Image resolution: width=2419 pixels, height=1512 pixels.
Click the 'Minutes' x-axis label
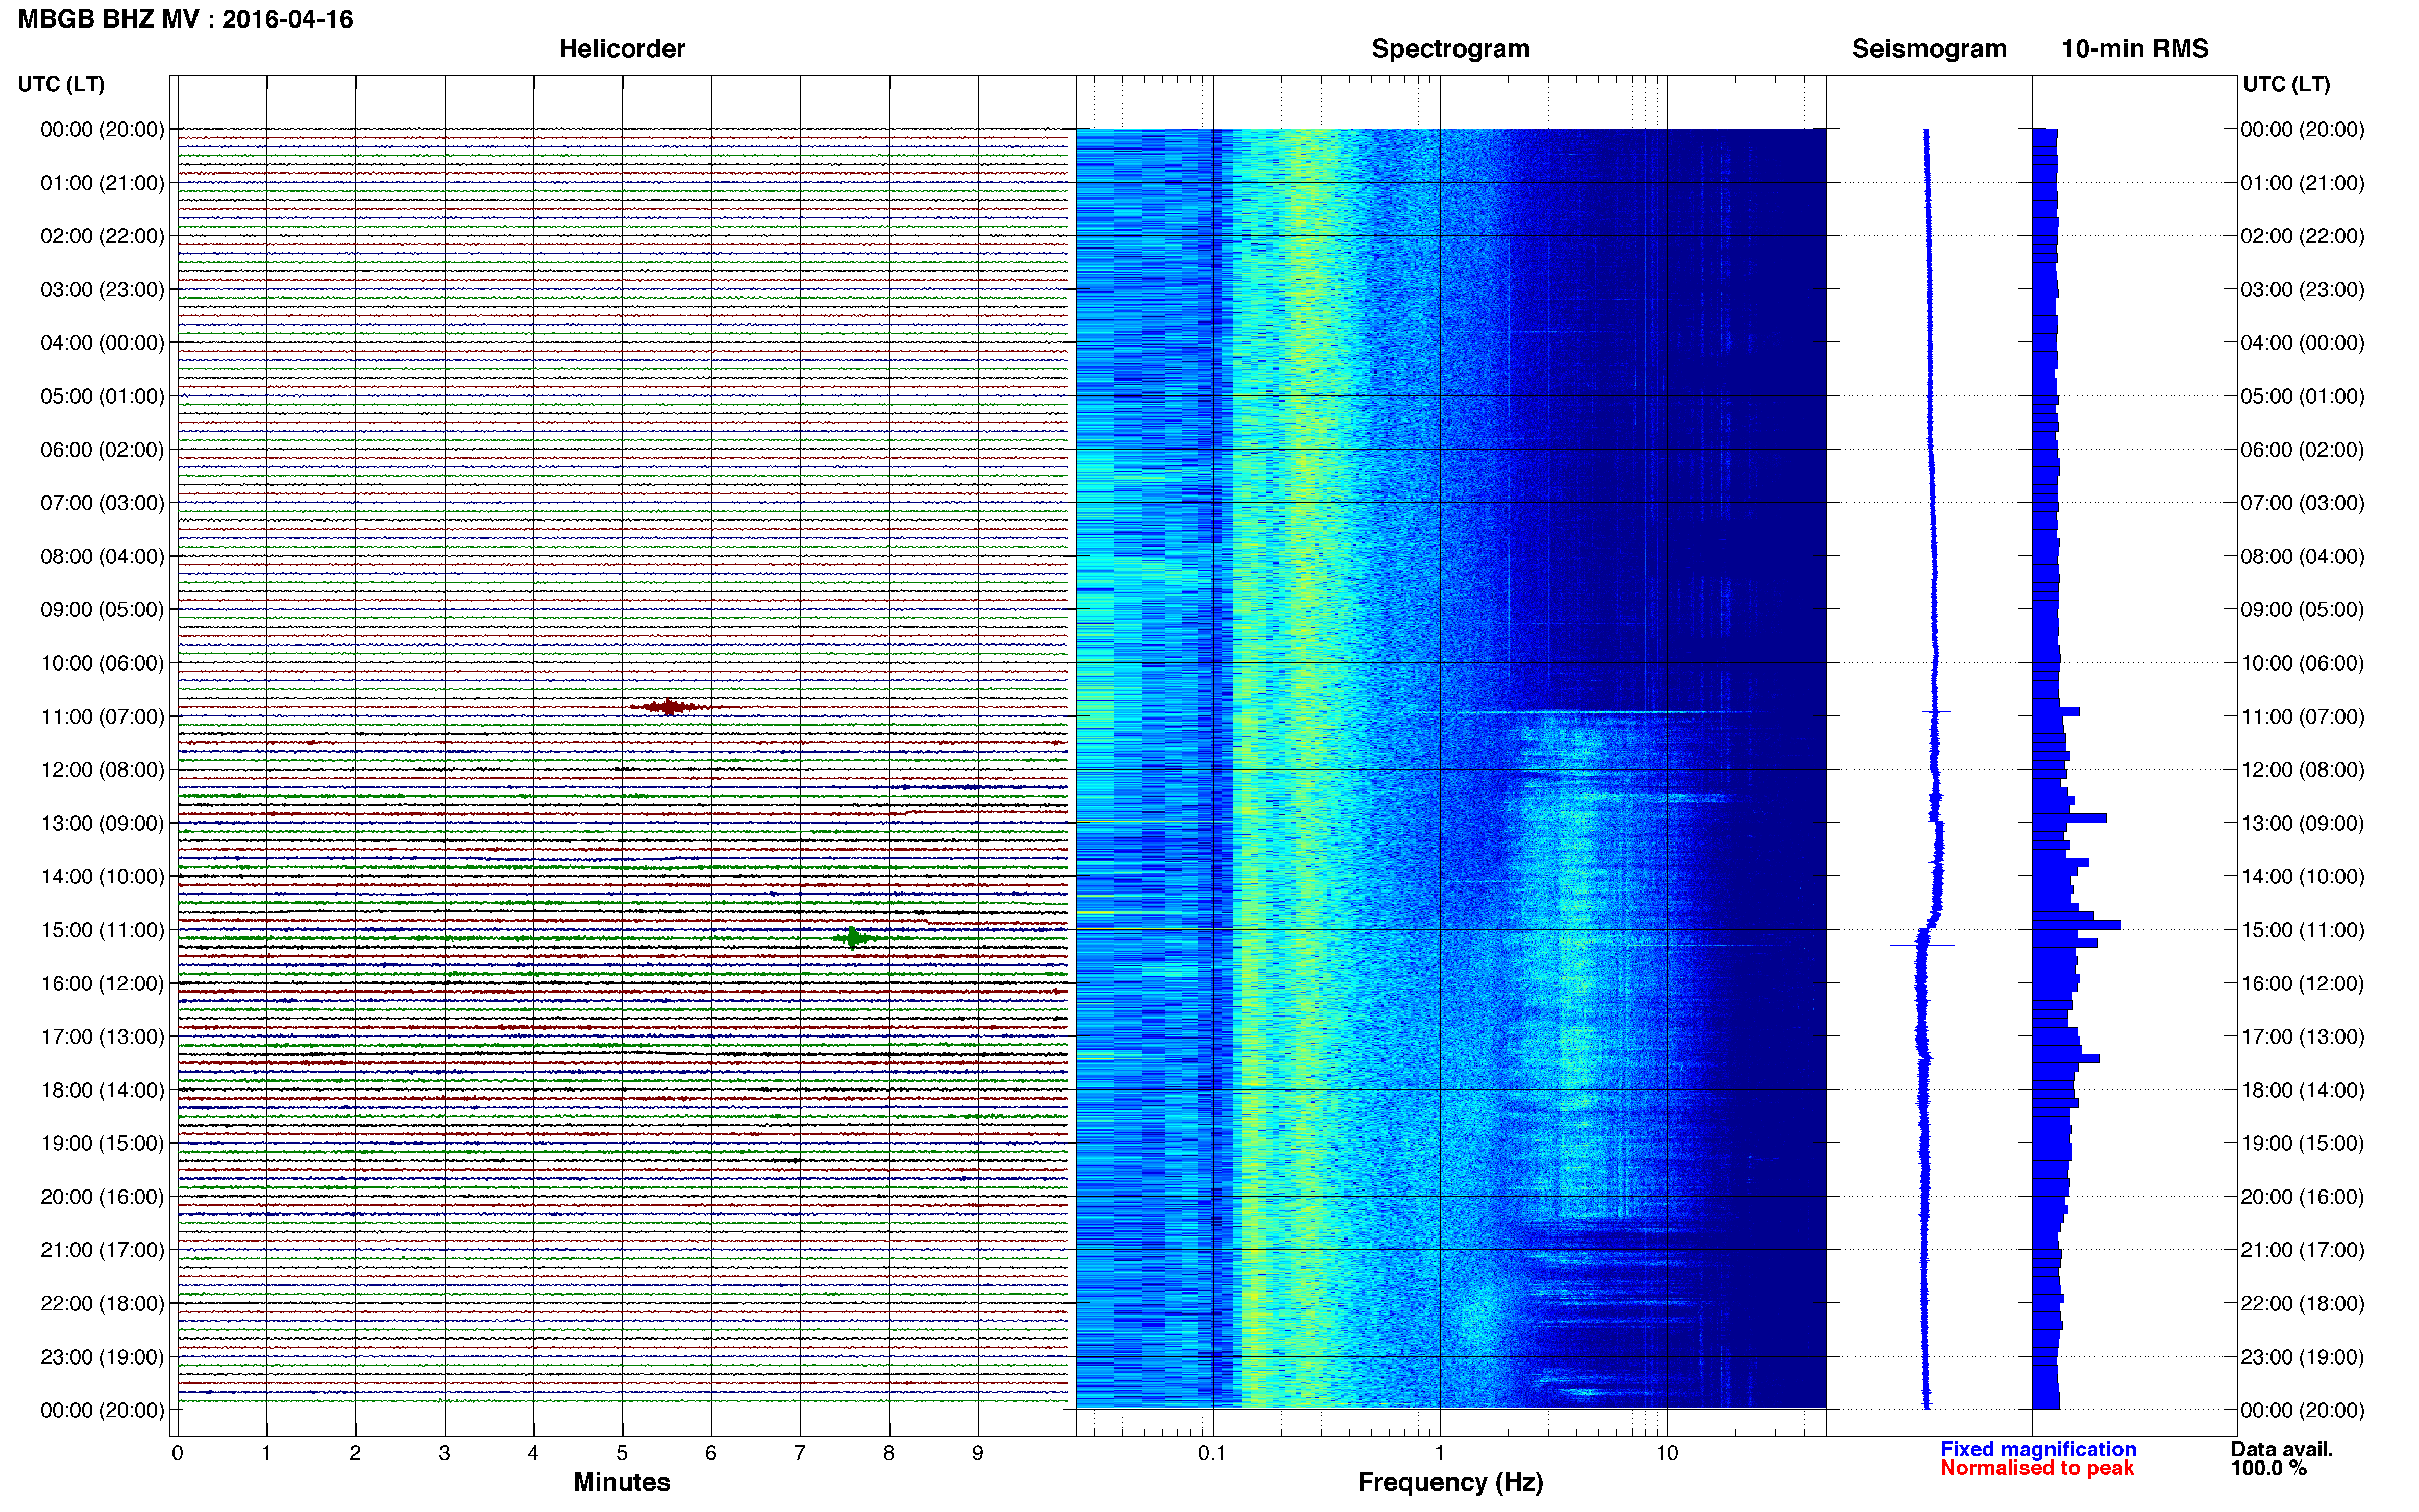[x=621, y=1482]
